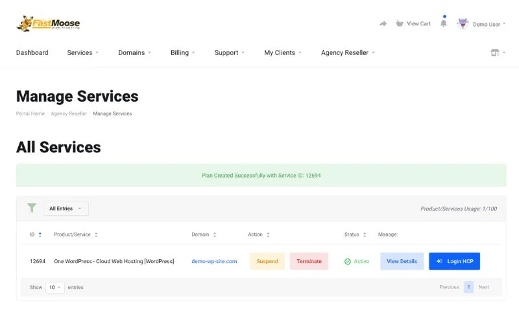This screenshot has height=324, width=519.
Task: Click the 'Active' status text
Action: [361, 261]
